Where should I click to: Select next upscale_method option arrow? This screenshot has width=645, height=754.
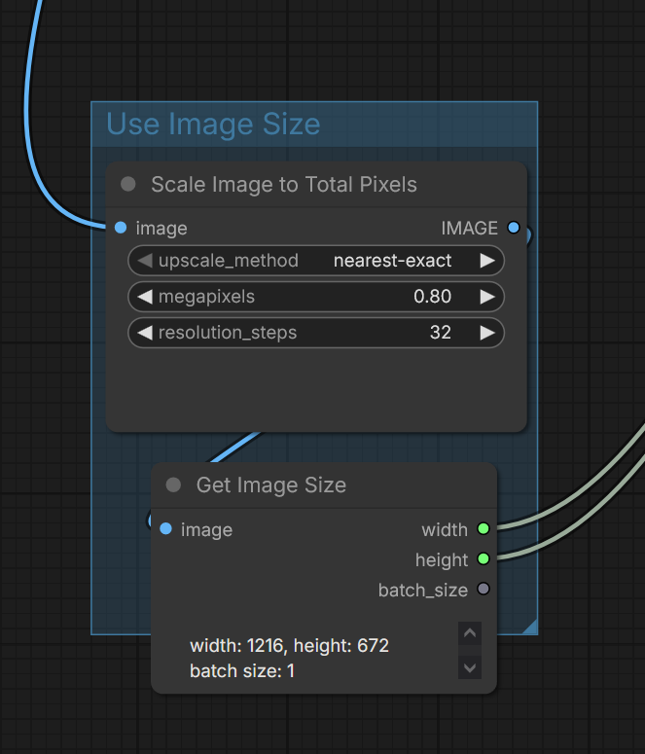[x=487, y=261]
